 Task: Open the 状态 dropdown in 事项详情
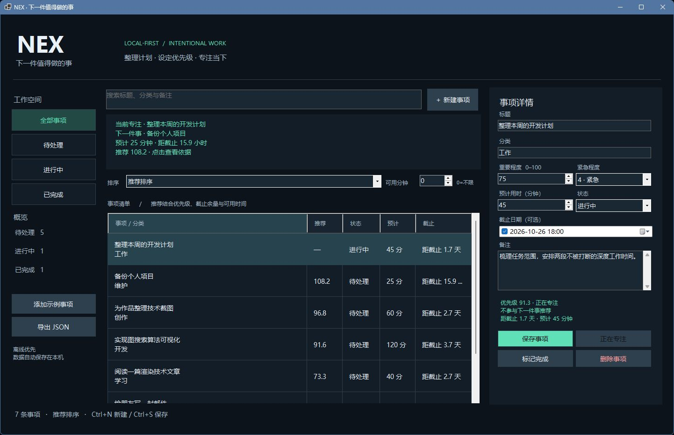[x=613, y=205]
